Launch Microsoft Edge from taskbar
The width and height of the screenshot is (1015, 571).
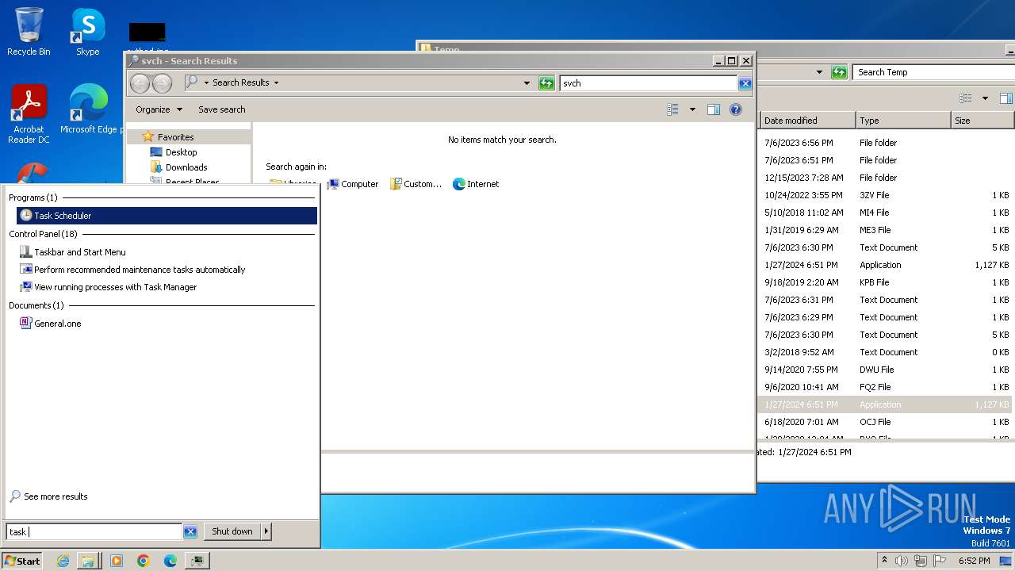170,561
